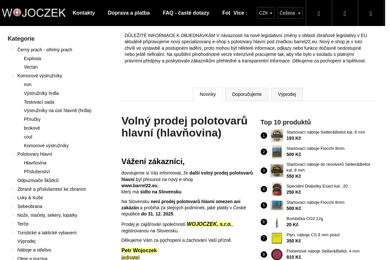
Task: Open FAQ - časté dotazy menu item
Action: tap(186, 13)
